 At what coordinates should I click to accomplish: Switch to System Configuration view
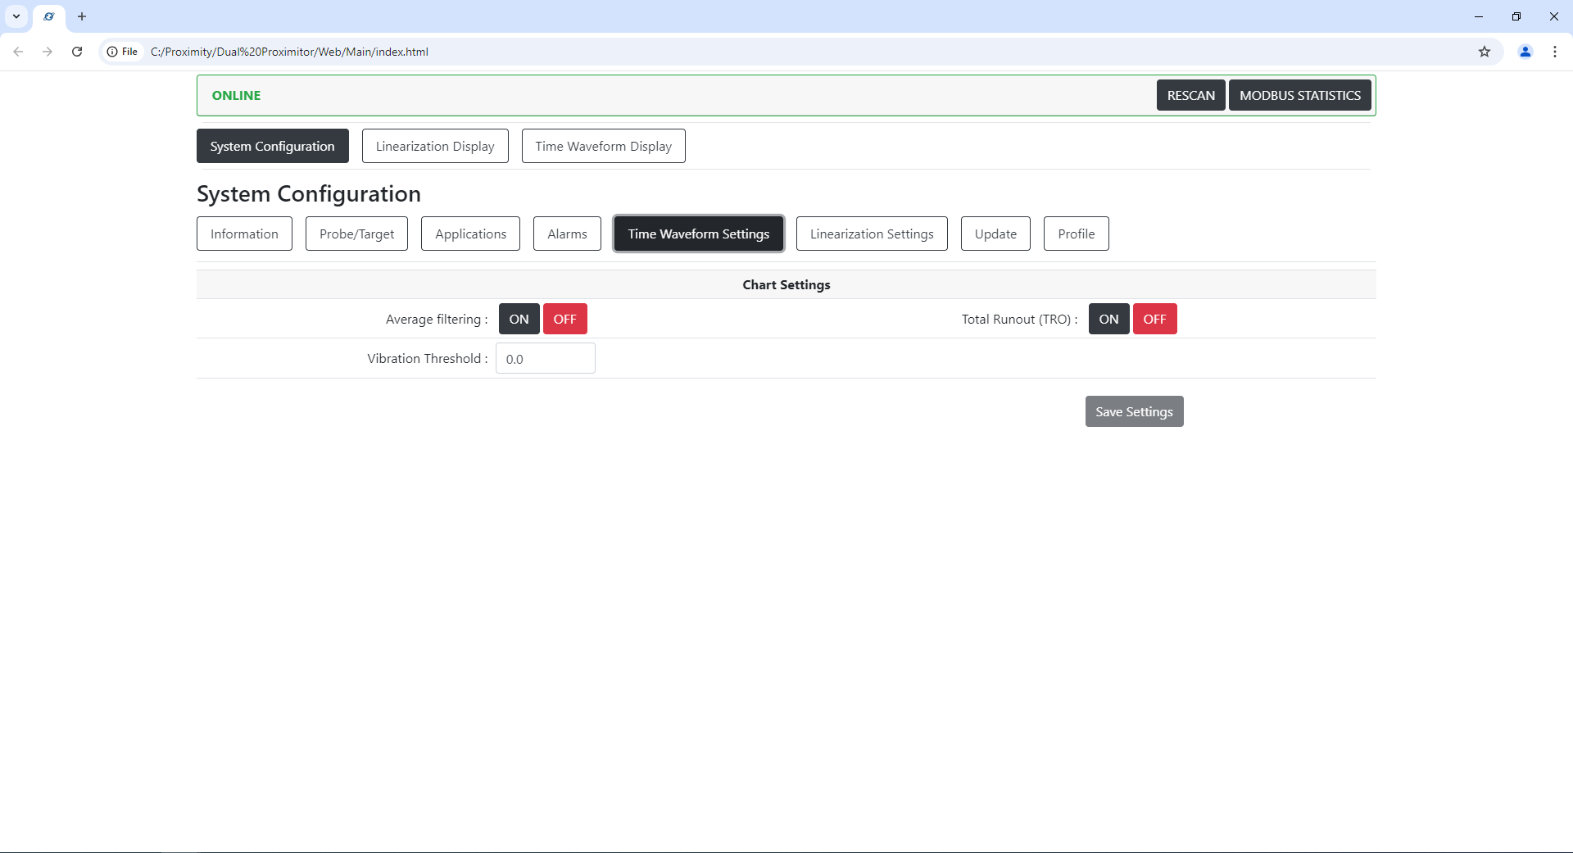[273, 146]
